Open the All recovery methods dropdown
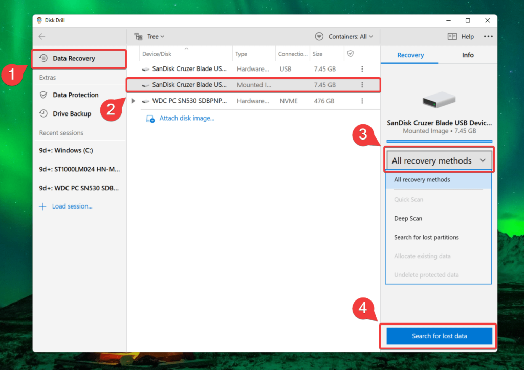The image size is (524, 370). [438, 160]
